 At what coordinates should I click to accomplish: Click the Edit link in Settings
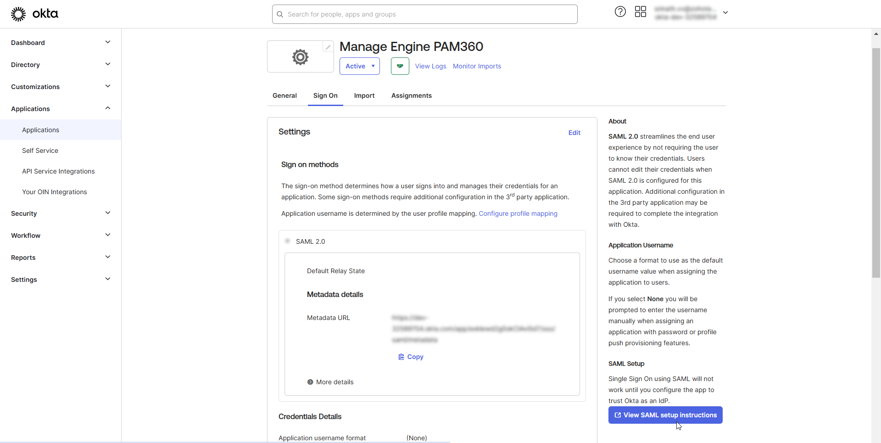click(574, 133)
